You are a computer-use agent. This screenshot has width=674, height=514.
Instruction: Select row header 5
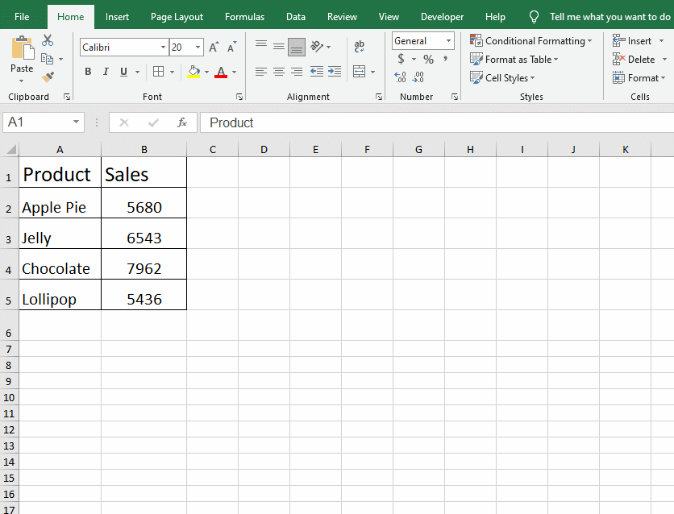click(9, 295)
